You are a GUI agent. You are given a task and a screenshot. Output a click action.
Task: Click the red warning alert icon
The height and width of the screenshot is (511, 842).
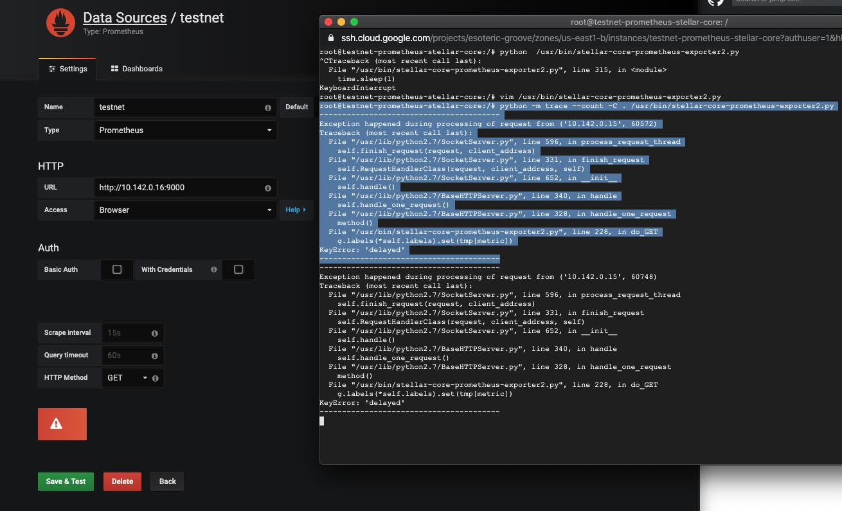pos(62,424)
